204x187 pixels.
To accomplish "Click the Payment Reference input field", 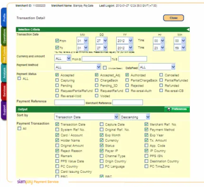I will pyautogui.click(x=69, y=102).
